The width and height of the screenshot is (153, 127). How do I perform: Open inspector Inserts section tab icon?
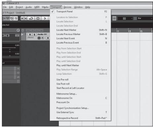[x=18, y=69]
